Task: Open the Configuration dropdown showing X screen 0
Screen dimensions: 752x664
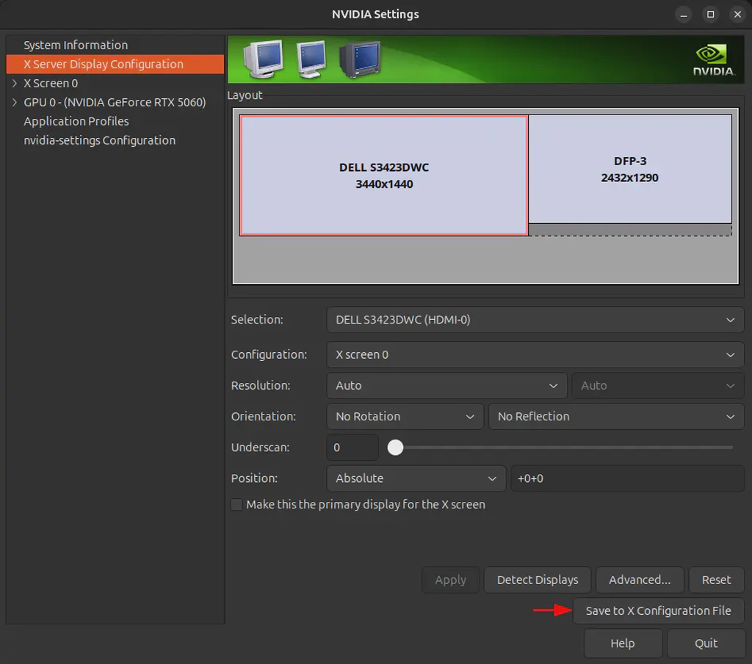Action: pos(535,354)
